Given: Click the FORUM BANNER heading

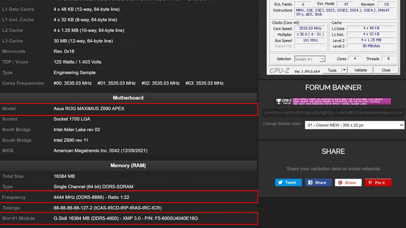Looking at the screenshot, I should (333, 88).
